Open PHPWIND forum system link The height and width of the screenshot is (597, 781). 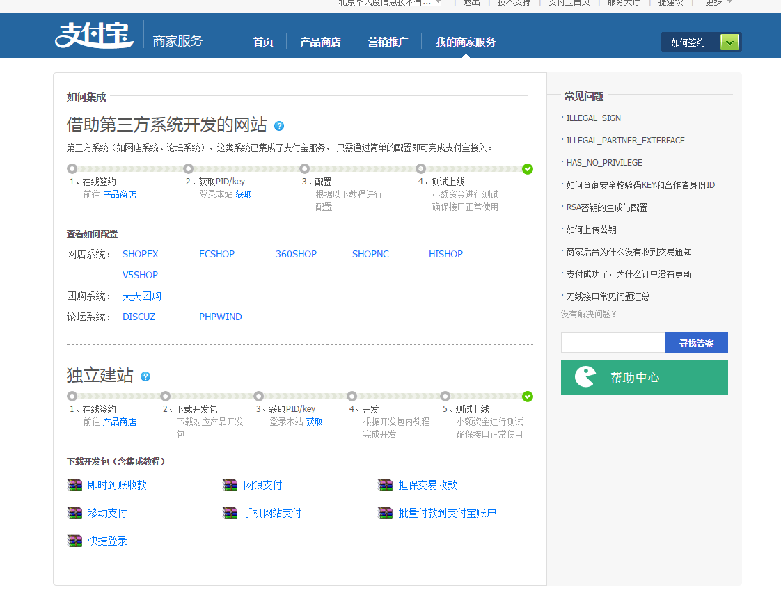(x=220, y=317)
